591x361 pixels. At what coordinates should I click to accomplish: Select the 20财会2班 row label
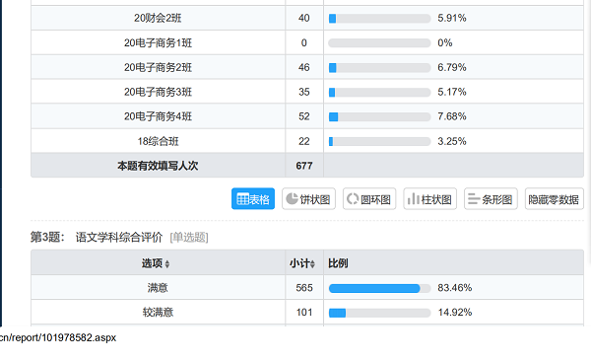coord(158,18)
